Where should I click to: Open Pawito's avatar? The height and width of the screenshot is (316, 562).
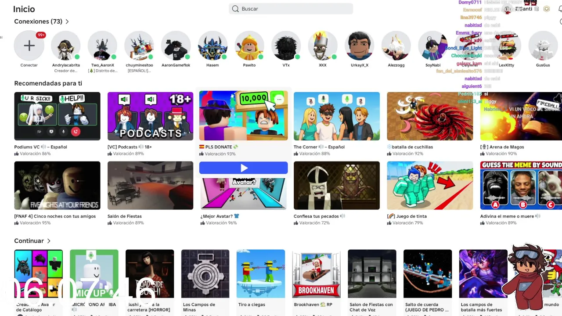tap(249, 45)
